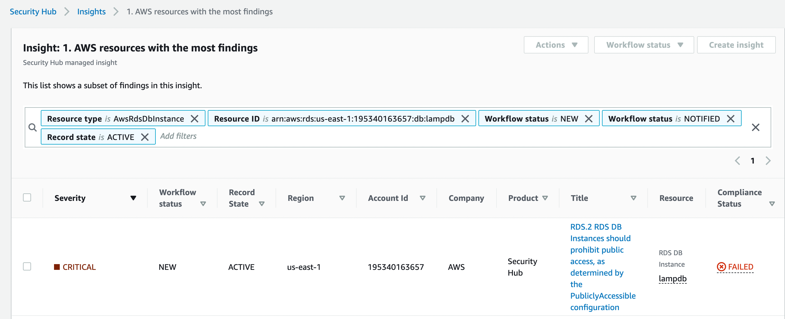Remove the Workflow status NEW filter
The height and width of the screenshot is (319, 785).
pyautogui.click(x=589, y=118)
